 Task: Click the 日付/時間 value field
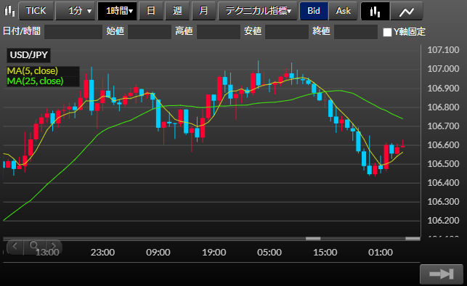[x=73, y=31]
